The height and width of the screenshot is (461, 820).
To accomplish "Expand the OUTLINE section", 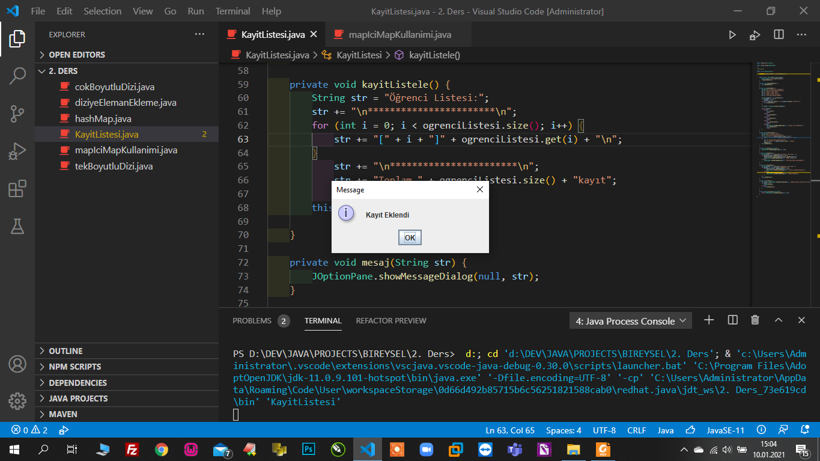I will click(x=65, y=351).
